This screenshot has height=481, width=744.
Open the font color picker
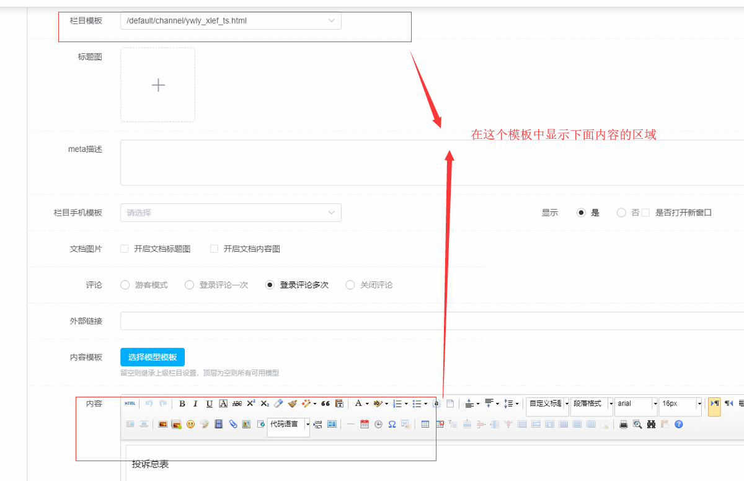coord(358,404)
